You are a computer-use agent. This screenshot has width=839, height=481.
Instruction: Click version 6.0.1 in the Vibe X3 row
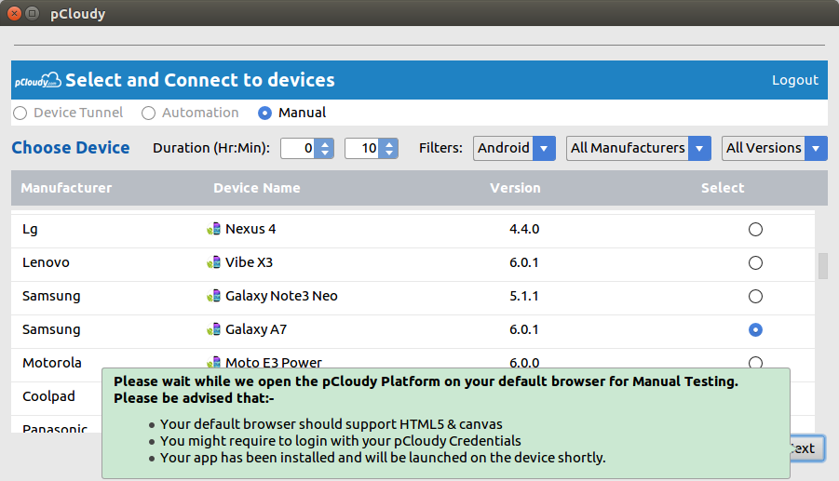524,263
